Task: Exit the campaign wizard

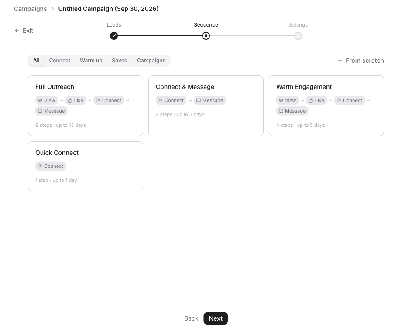Action: click(x=24, y=31)
